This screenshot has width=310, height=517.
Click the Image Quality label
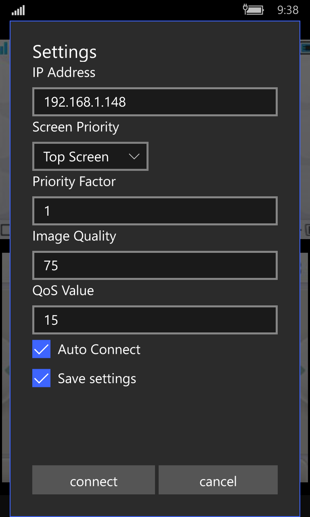74,236
